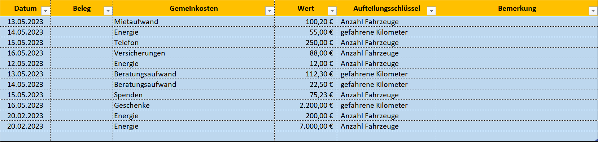
Task: Select the Geschenke cell
Action: click(x=194, y=105)
